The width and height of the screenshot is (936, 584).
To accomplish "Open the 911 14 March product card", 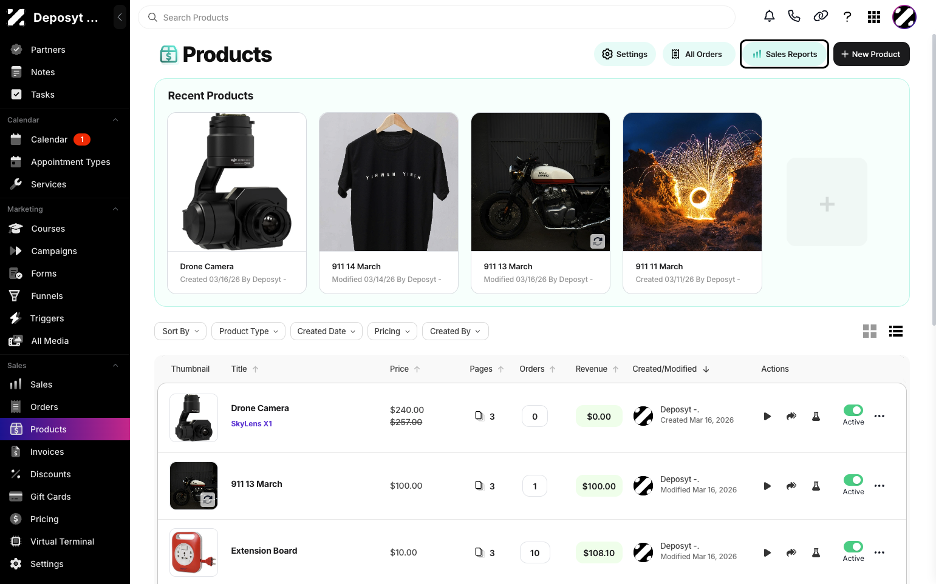I will (389, 203).
